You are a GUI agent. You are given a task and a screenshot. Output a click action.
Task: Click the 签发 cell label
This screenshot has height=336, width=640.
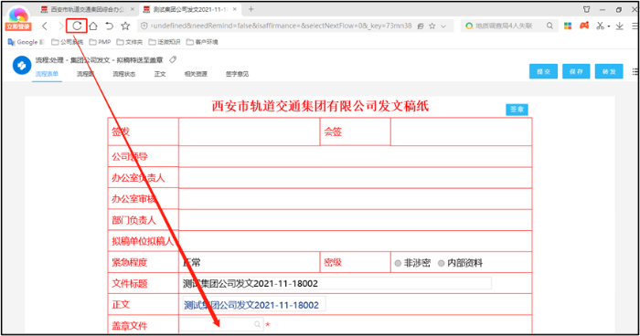[121, 131]
